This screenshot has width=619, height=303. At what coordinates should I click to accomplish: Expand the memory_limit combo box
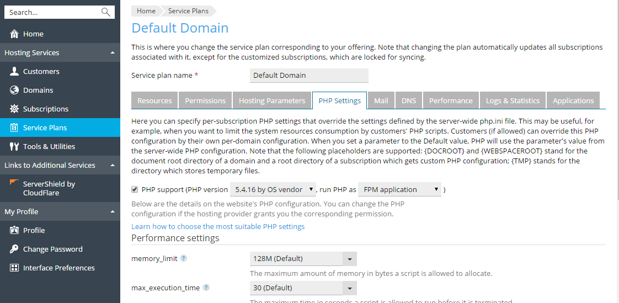click(349, 259)
